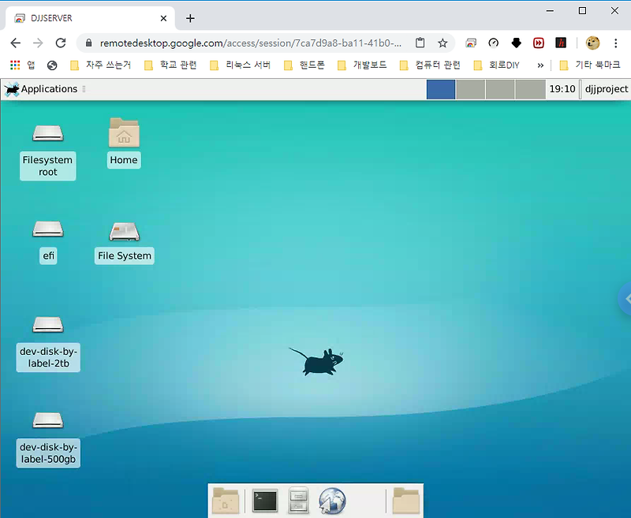The width and height of the screenshot is (631, 518).
Task: Go forward in Chrome
Action: pyautogui.click(x=38, y=43)
